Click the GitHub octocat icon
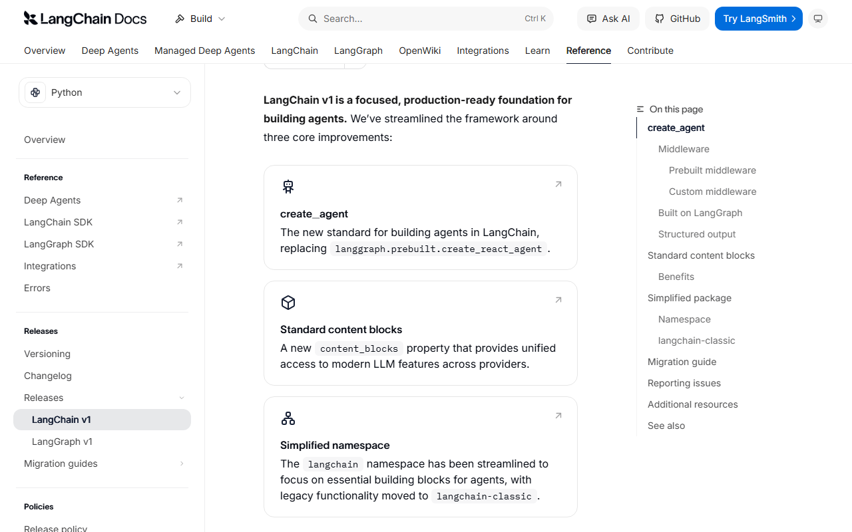The image size is (852, 532). 660,19
